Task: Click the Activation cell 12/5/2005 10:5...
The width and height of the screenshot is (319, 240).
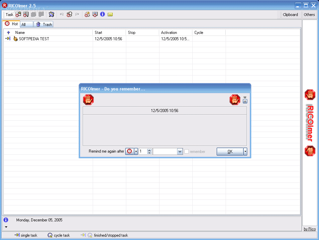Action: [175, 39]
